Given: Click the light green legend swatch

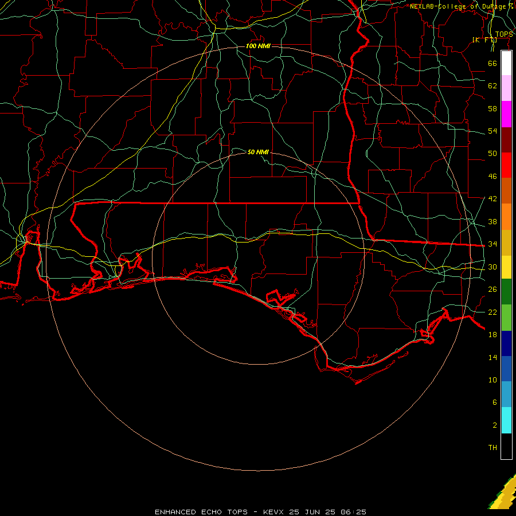Looking at the screenshot, I should pyautogui.click(x=506, y=318).
